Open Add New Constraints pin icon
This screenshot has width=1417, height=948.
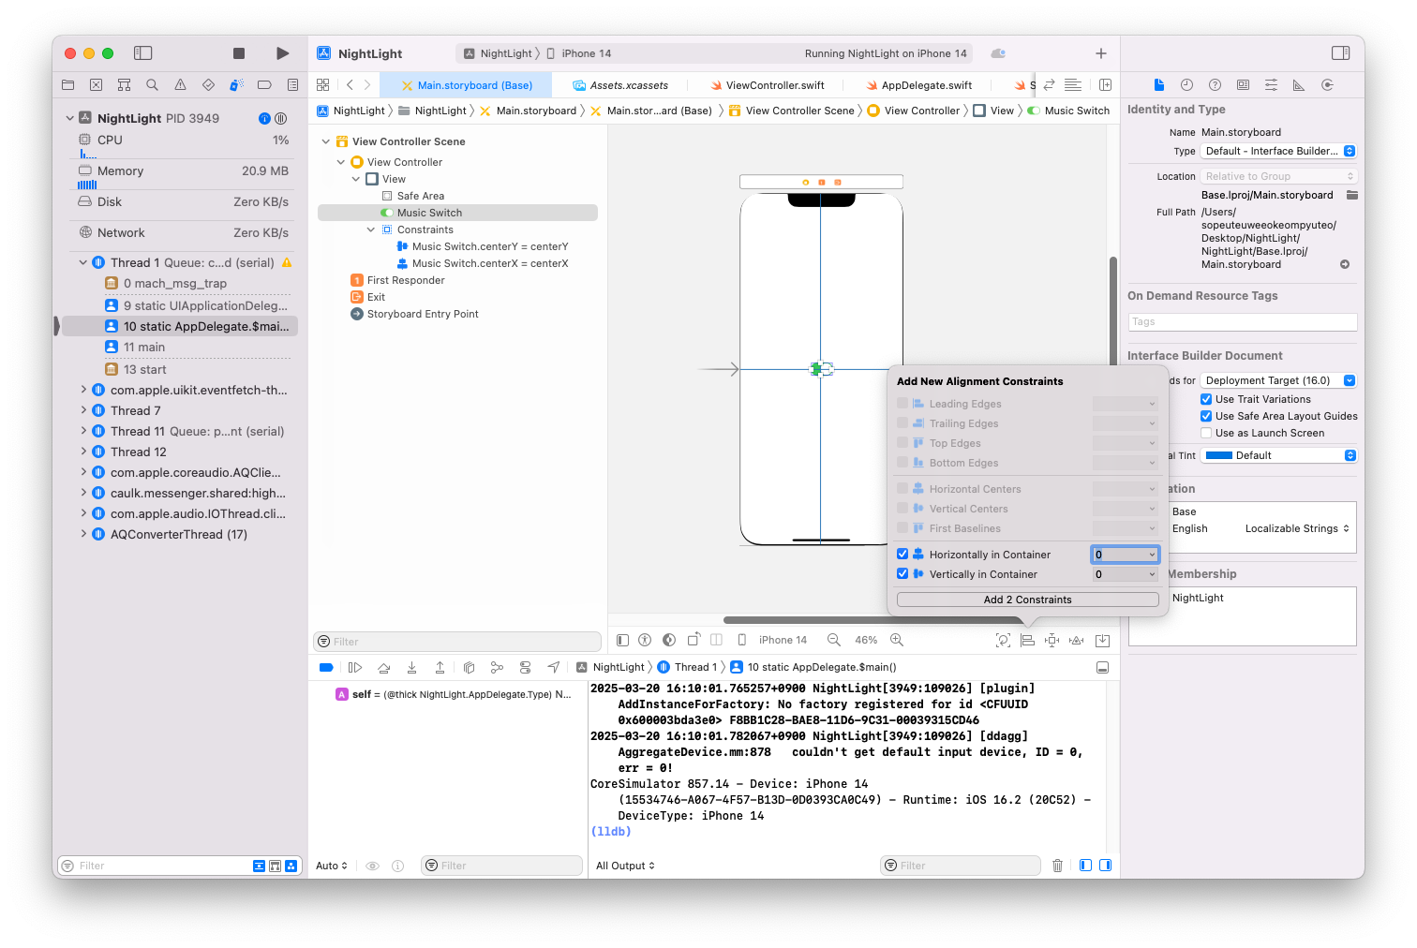[x=1052, y=640]
